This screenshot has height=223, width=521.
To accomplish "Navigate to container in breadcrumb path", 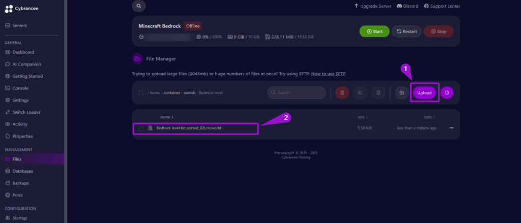I will tap(172, 92).
